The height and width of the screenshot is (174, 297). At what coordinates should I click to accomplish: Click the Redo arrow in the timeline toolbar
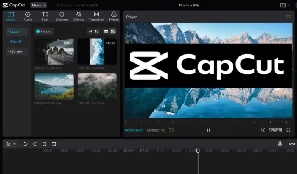[35, 144]
